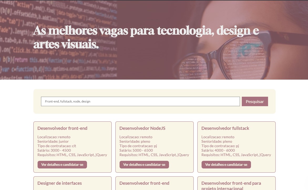The image size is (308, 190).
Task: Click the 'Designer de interfaces' card title
Action: [x=59, y=183]
